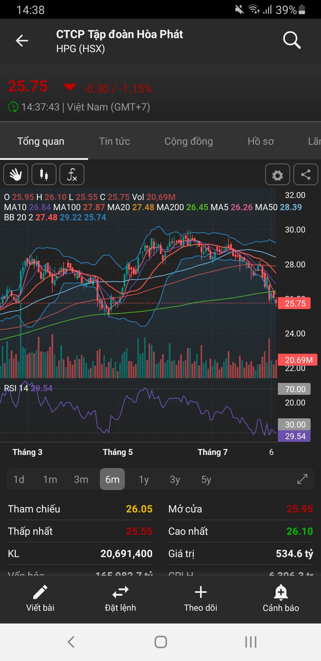Image resolution: width=321 pixels, height=661 pixels.
Task: Select the pan hand tool
Action: tap(16, 174)
